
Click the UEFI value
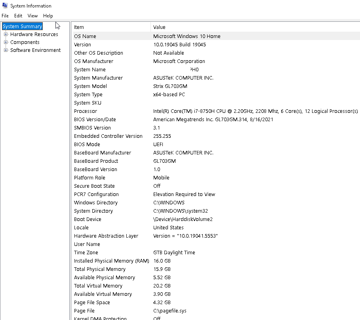(x=158, y=145)
